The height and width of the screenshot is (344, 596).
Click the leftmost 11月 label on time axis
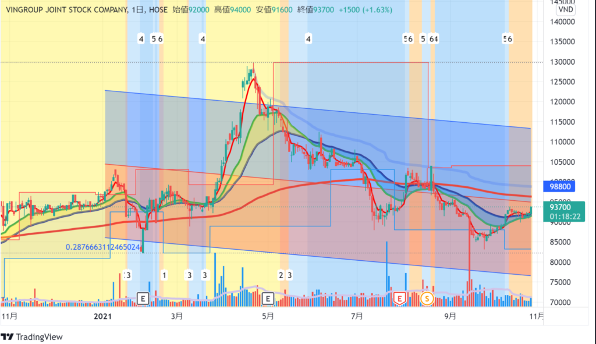9,316
